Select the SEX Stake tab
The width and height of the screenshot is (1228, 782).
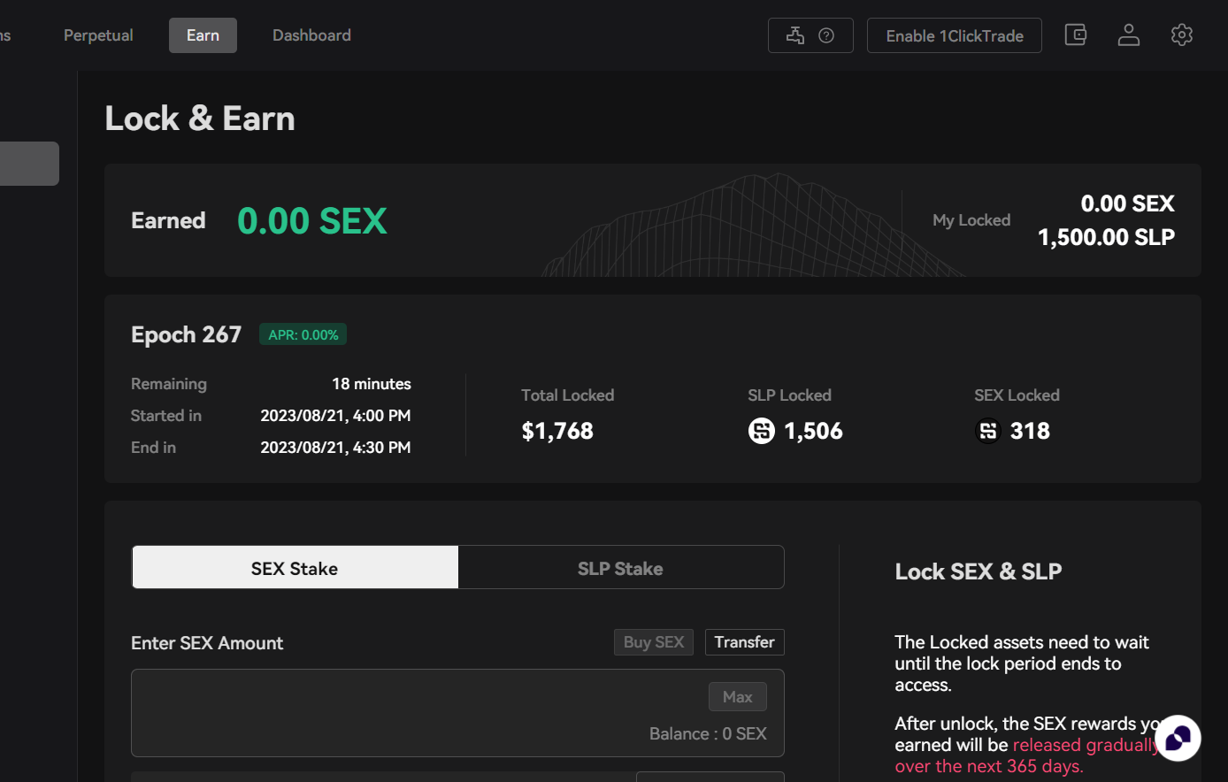pos(295,567)
